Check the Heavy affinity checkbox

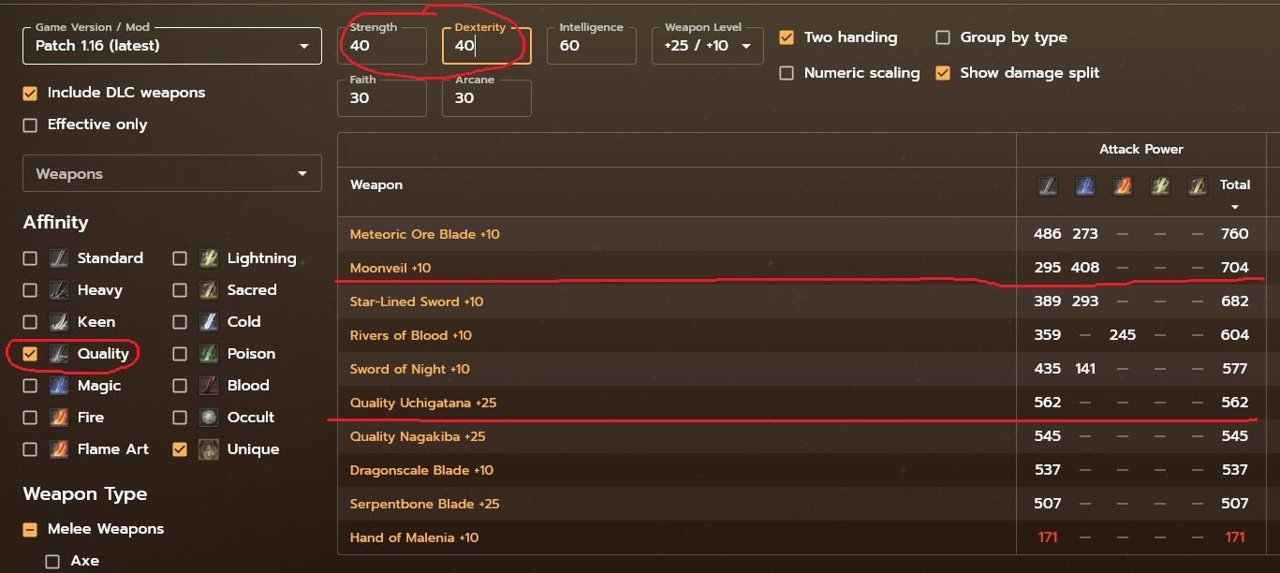(30, 290)
